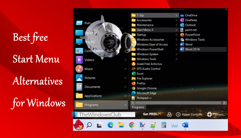Viewport: 241px width, 138px height.
Task: Open Options... with the gear
Action: [x=216, y=115]
